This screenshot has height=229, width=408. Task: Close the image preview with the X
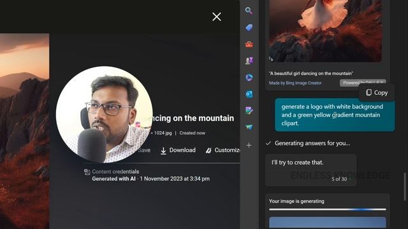217,17
